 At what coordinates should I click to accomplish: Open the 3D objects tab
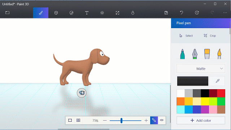[x=56, y=13]
